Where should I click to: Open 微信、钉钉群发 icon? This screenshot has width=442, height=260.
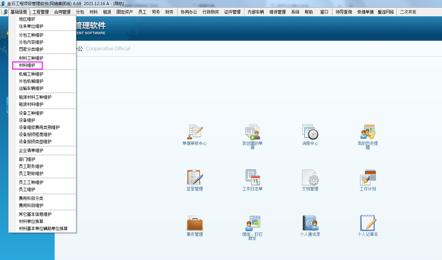click(252, 223)
